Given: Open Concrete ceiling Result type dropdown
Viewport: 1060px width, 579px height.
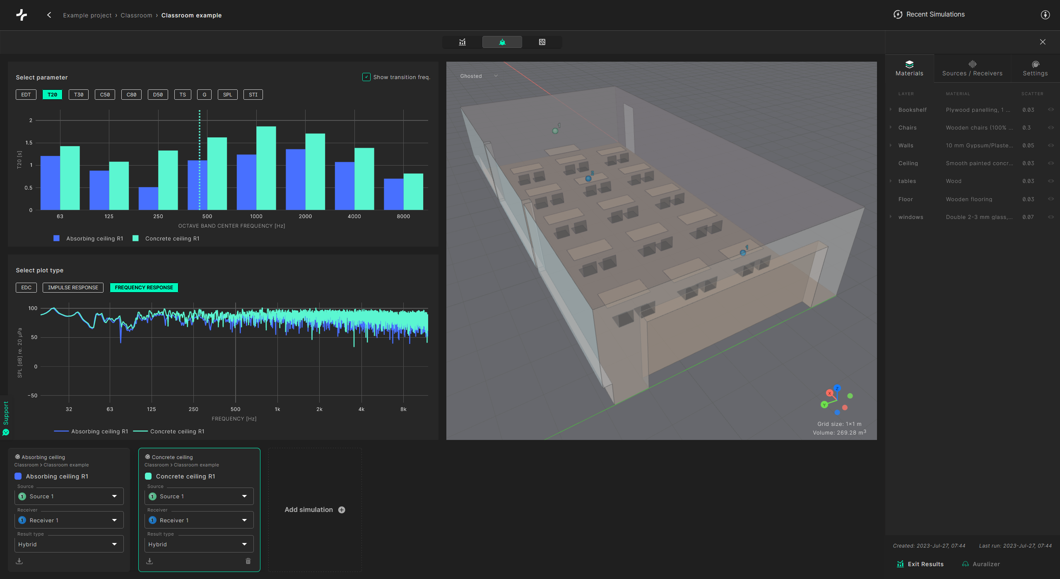Looking at the screenshot, I should pos(199,544).
